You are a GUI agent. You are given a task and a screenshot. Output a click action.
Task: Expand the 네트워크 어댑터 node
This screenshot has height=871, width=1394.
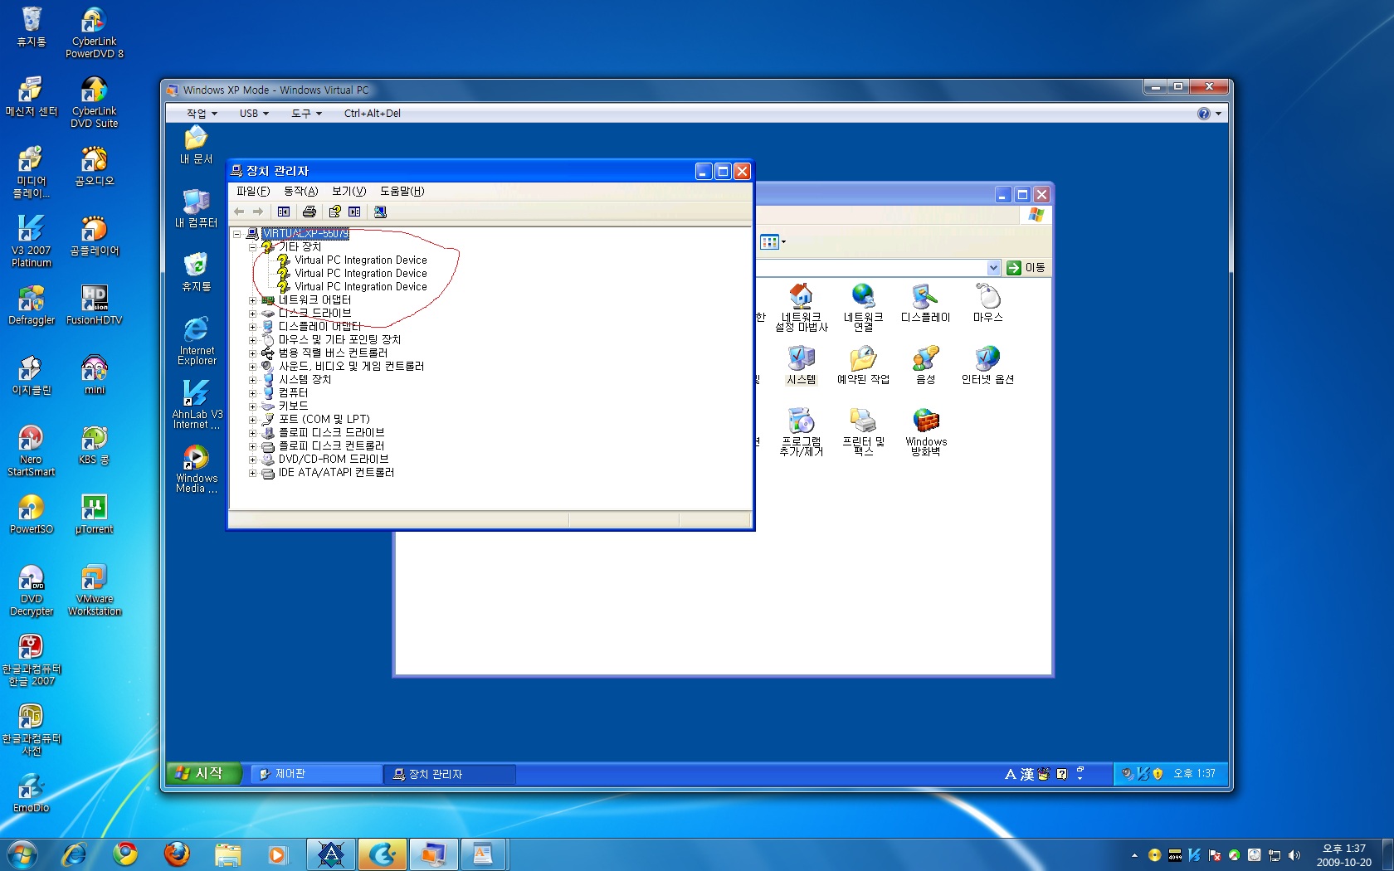[x=252, y=300]
